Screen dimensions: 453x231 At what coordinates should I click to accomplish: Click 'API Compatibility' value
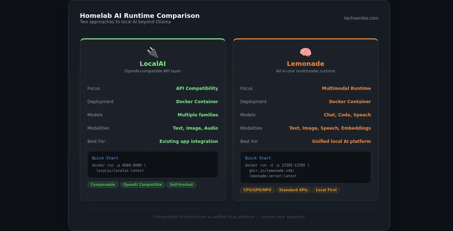(x=197, y=88)
